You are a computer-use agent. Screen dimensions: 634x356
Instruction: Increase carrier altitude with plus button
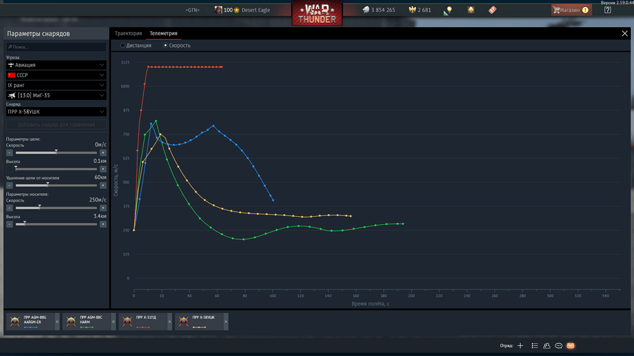point(103,224)
